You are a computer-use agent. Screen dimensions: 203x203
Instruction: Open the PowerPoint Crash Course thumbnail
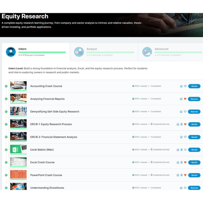[x=18, y=175]
